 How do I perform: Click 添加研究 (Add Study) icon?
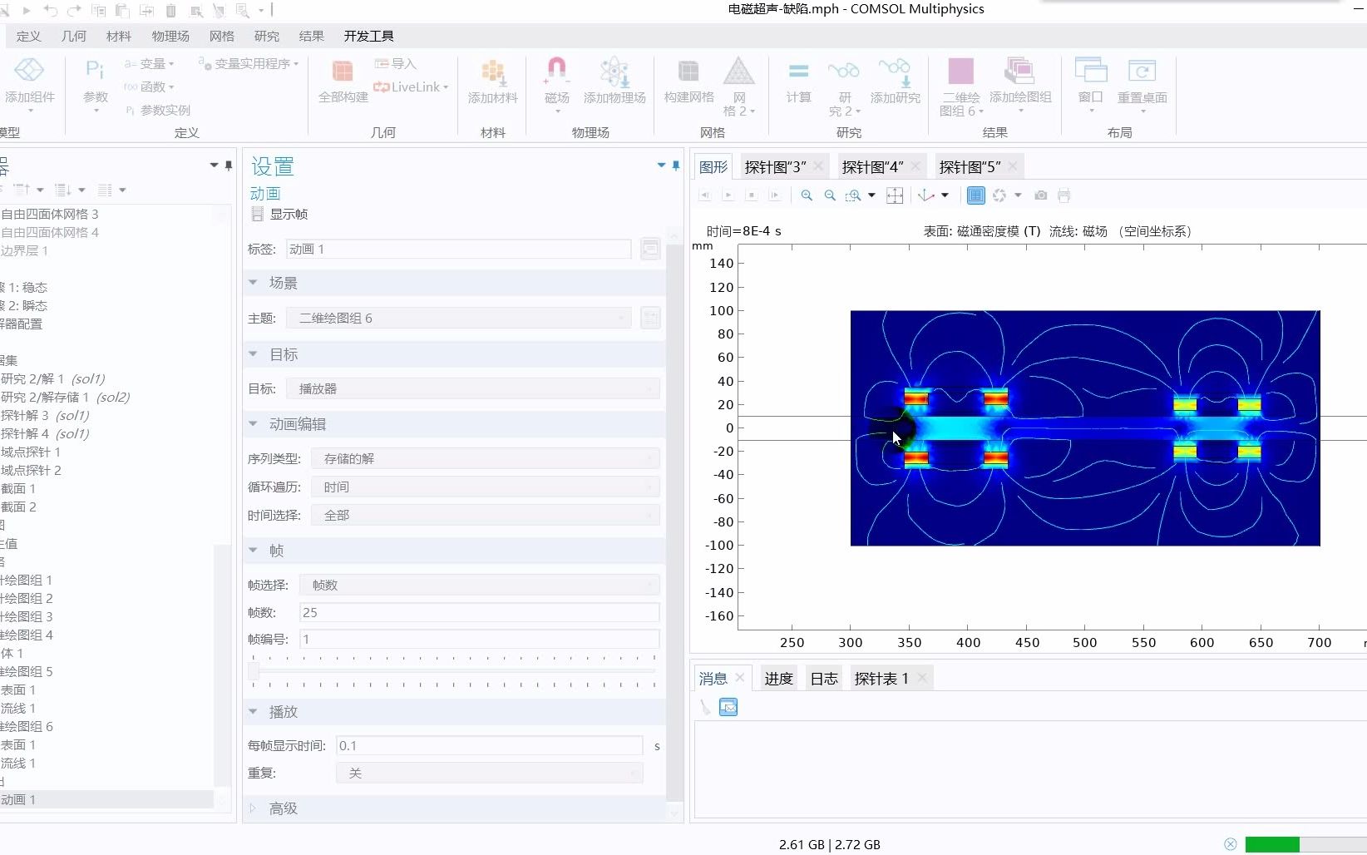(896, 79)
